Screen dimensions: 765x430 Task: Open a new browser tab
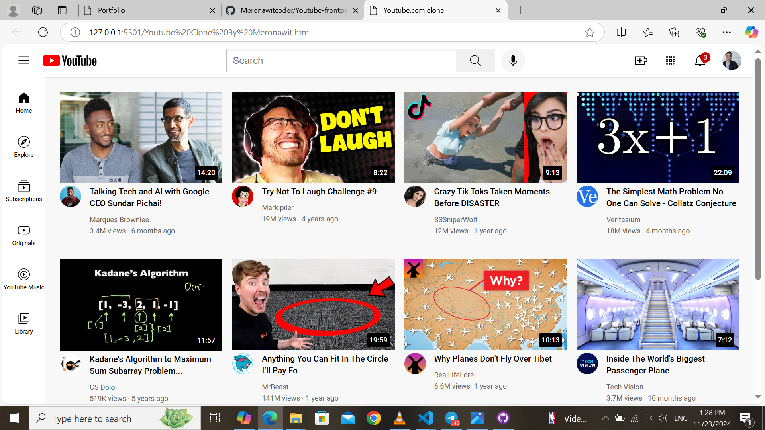[x=520, y=10]
